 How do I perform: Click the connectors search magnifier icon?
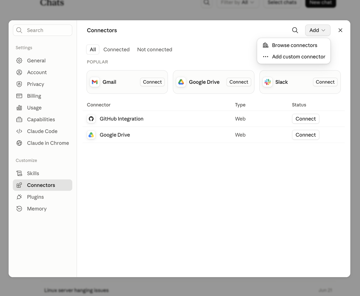[295, 30]
